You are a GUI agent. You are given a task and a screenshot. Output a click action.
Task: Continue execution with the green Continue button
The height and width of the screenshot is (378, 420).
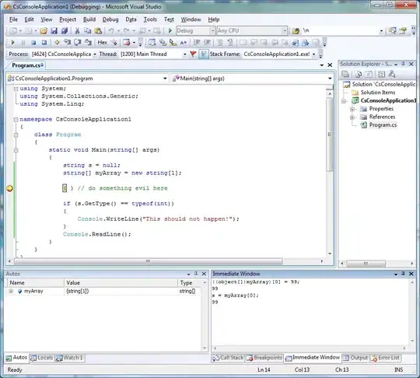[12, 42]
